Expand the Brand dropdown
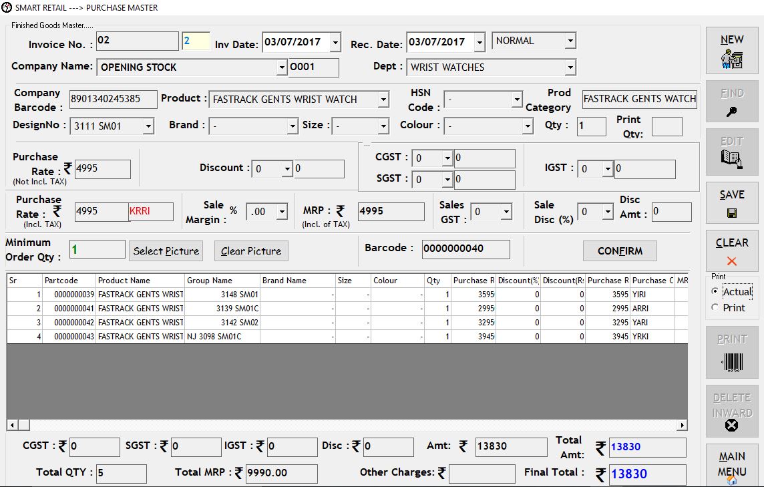The image size is (764, 487). (293, 126)
